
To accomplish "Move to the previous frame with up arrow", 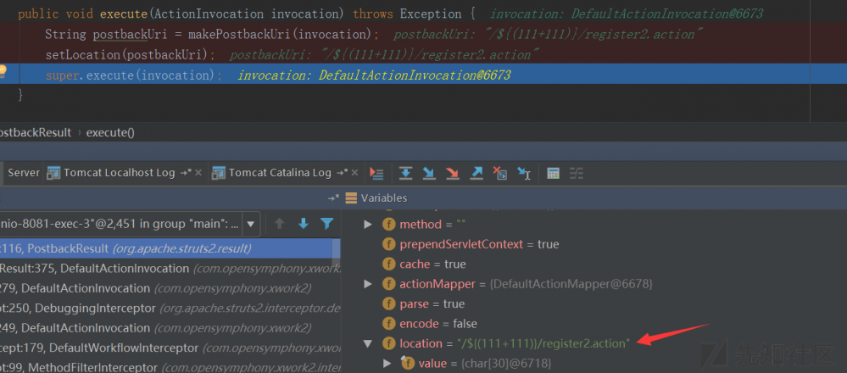I will click(279, 224).
